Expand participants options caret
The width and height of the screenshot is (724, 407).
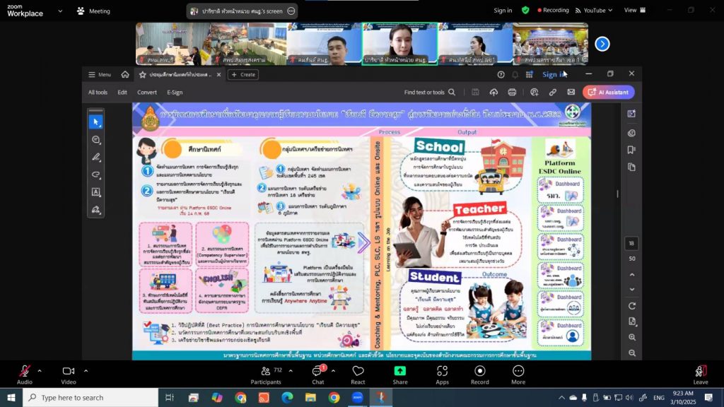[291, 370]
